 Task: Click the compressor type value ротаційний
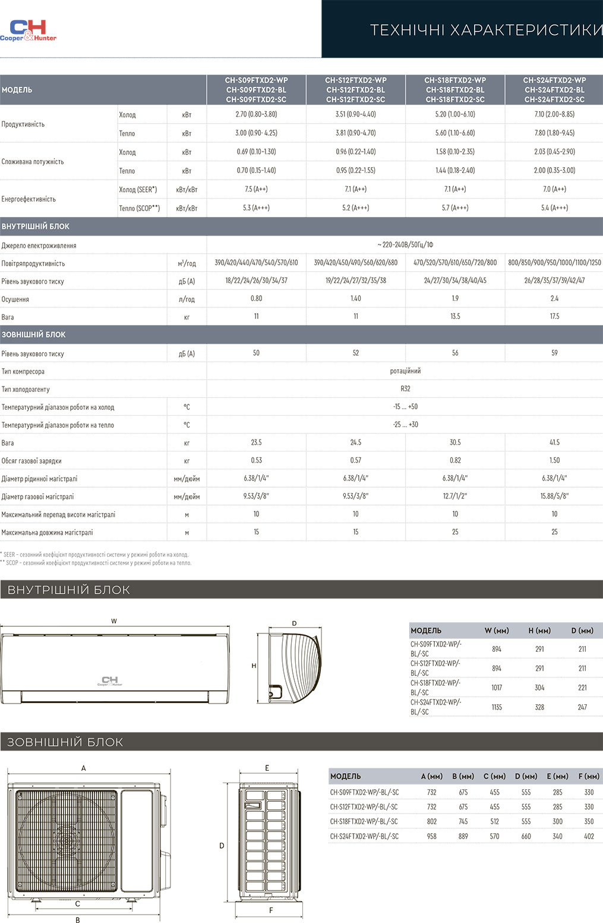405,371
